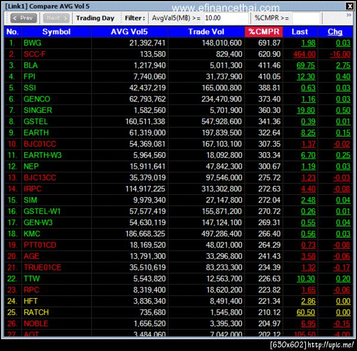Click BLA change value 2.75
This screenshot has width=357, height=351.
coord(343,65)
